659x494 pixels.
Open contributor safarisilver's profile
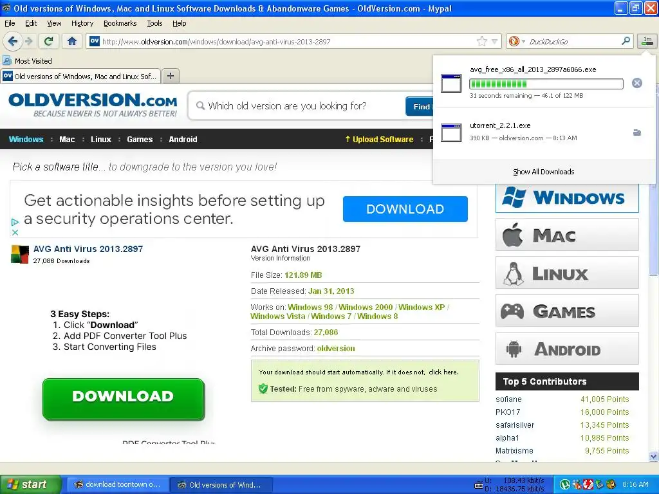515,425
